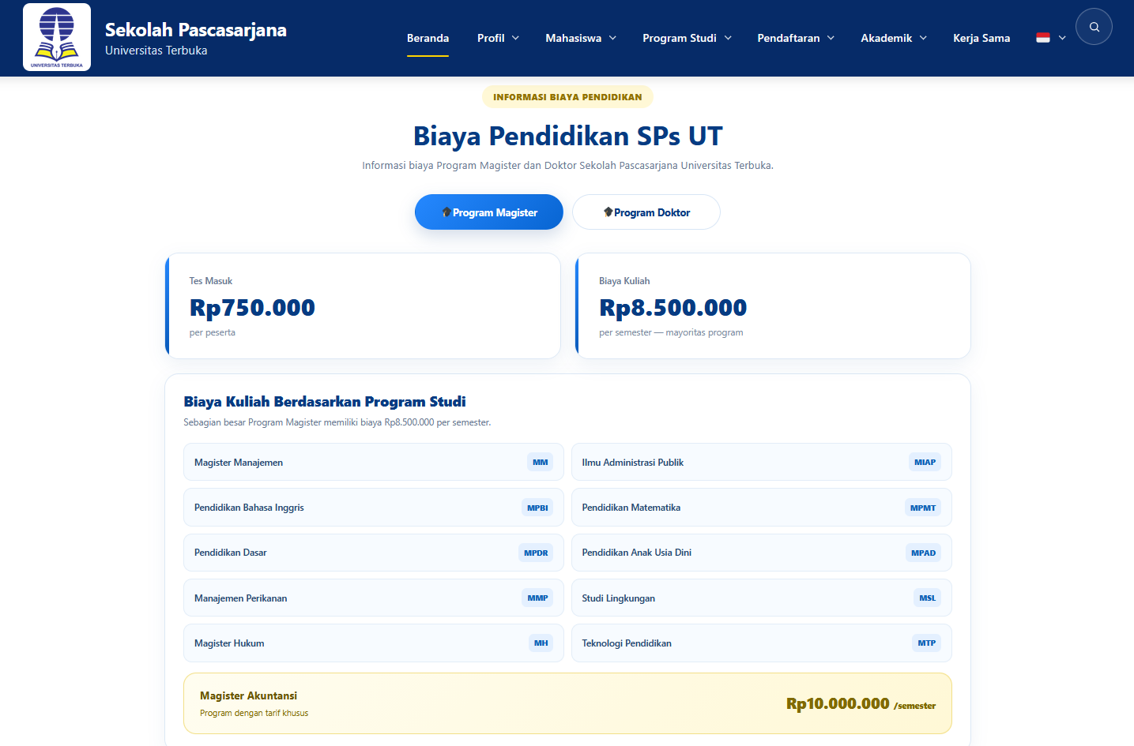Image resolution: width=1134 pixels, height=746 pixels.
Task: Click the Magister Manajemen row
Action: 374,463
